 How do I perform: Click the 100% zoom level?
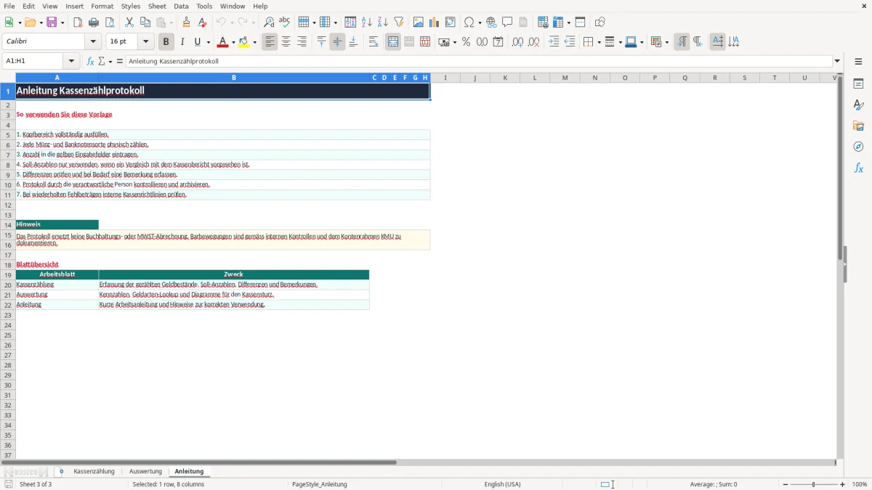pos(860,484)
